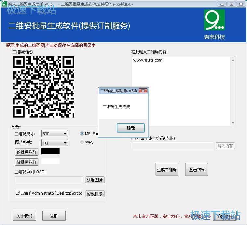Click the 二维码生成完成 message text
Image resolution: width=247 pixels, height=225 pixels.
pos(117,107)
